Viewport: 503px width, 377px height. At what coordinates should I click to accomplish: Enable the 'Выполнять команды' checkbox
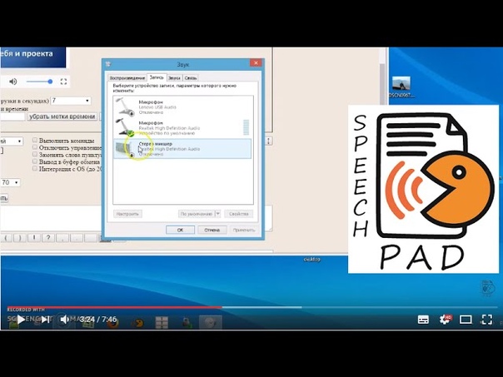(35, 141)
